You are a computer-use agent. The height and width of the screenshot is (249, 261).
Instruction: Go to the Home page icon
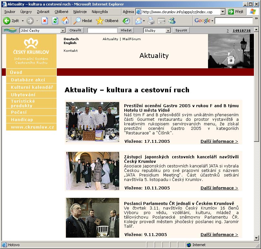[65, 21]
